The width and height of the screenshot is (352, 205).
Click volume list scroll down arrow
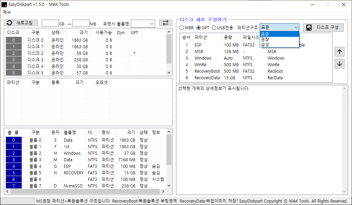[x=169, y=186]
